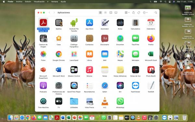This screenshot has width=195, height=122.
Task: Select the Fotos app icon in Finder
Action: coord(43,54)
